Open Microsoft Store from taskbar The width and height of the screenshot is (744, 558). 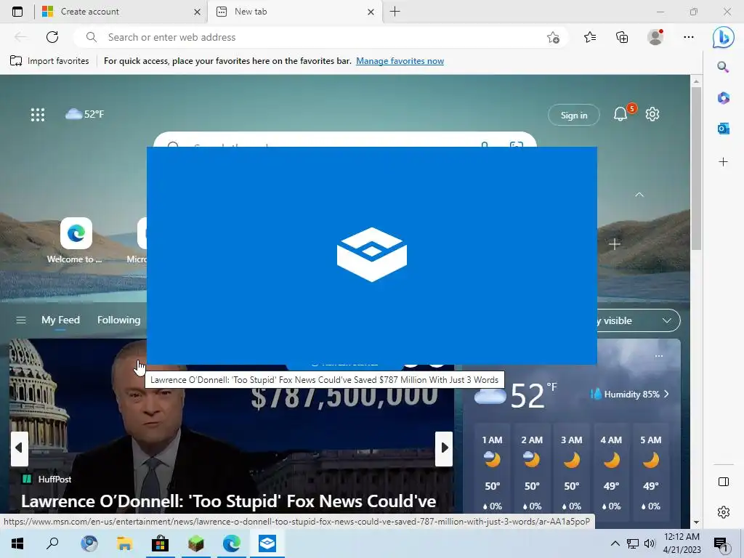pos(160,543)
